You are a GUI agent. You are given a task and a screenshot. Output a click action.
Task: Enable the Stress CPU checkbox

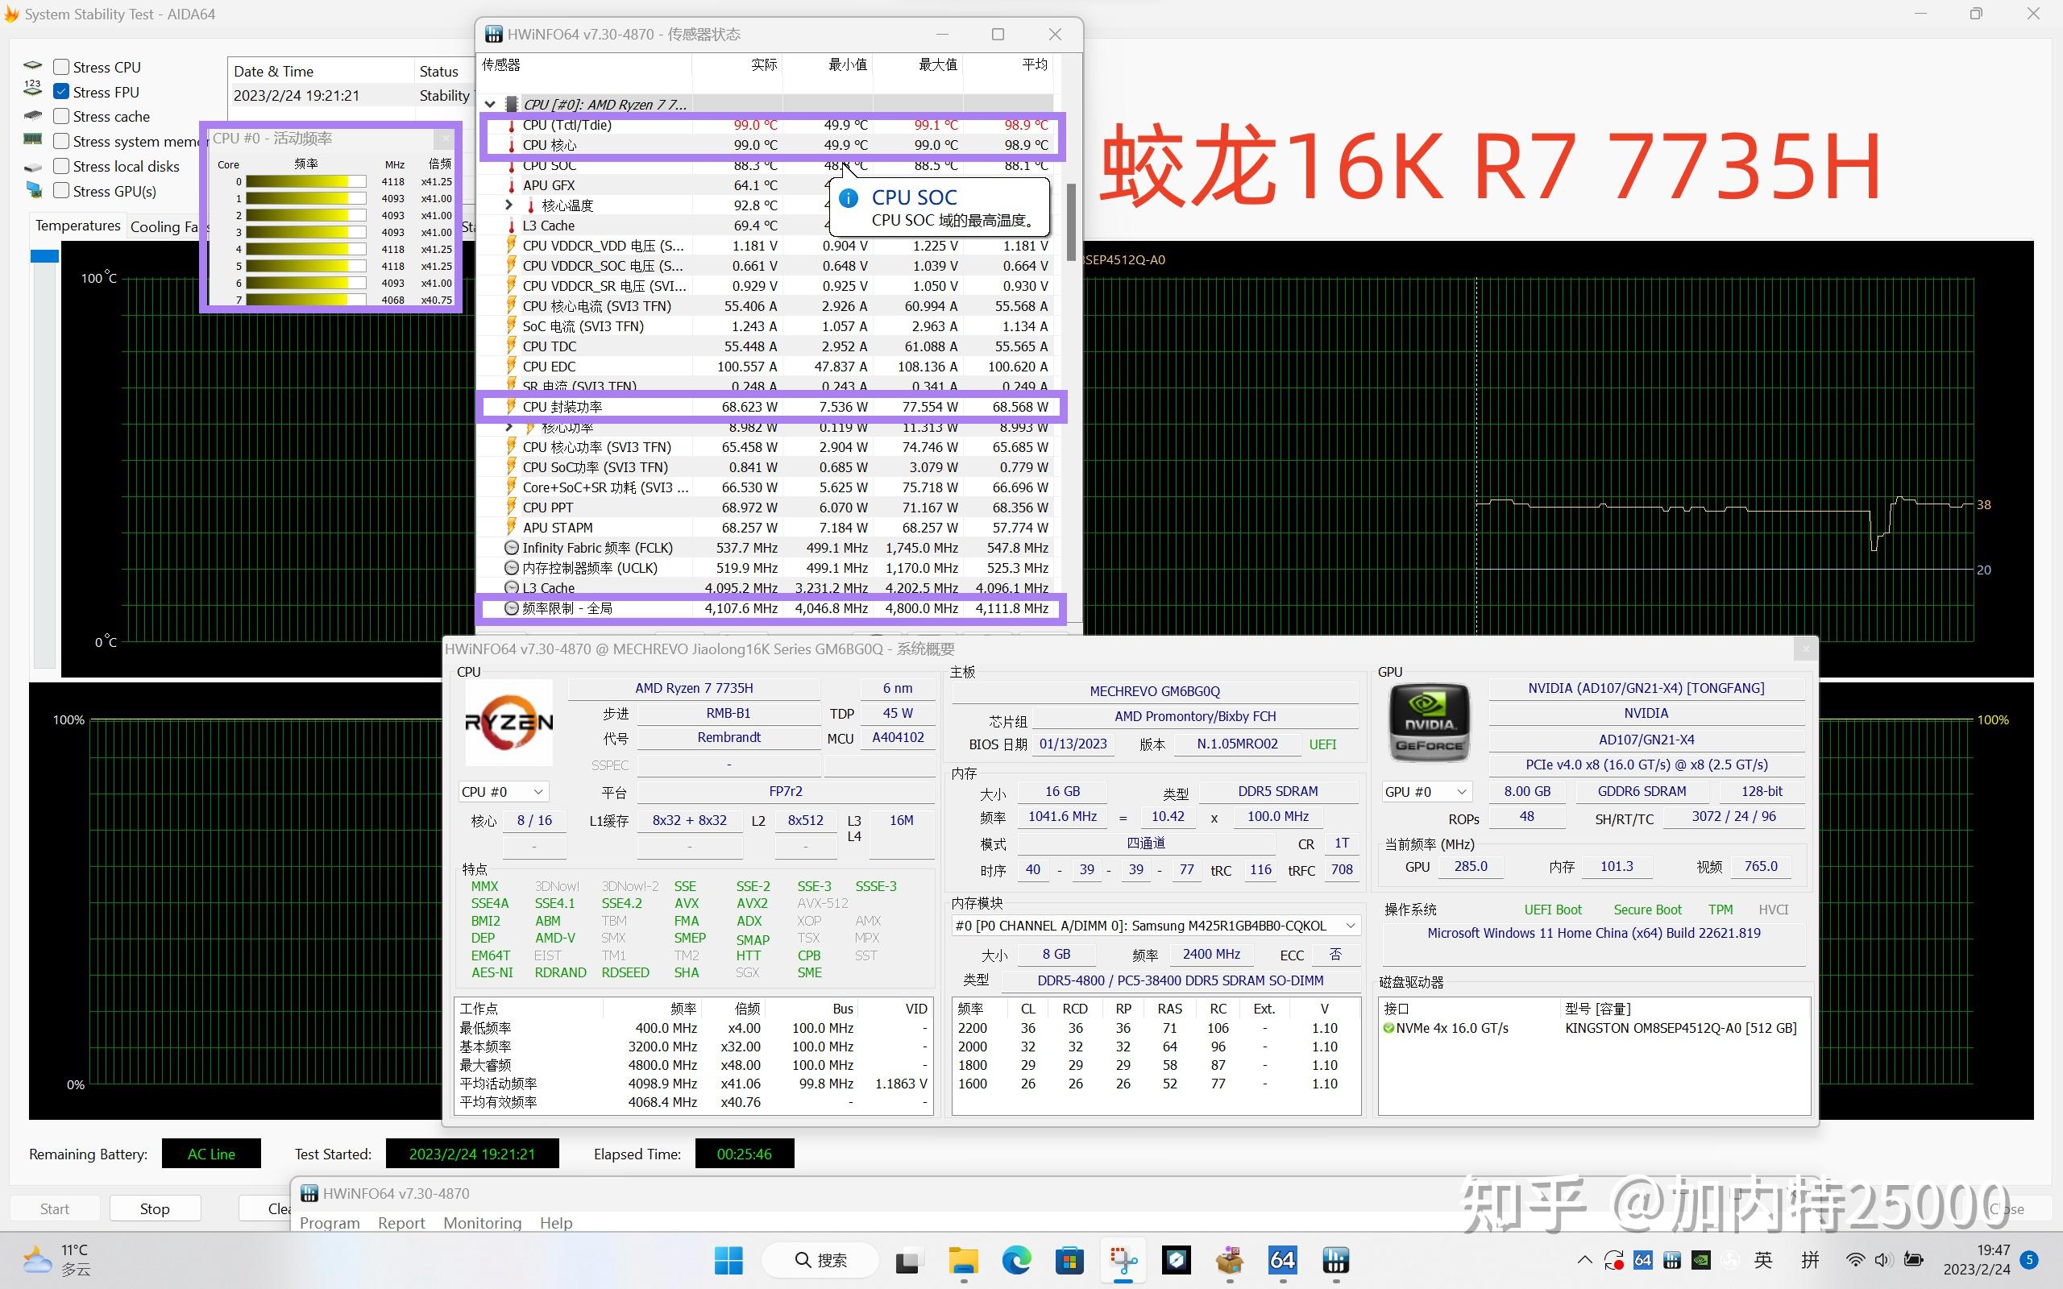tap(60, 65)
